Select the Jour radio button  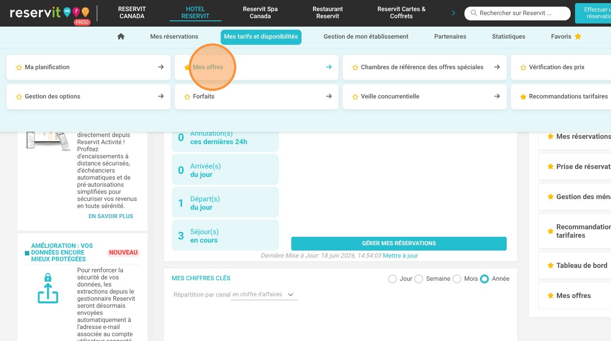[x=392, y=279]
